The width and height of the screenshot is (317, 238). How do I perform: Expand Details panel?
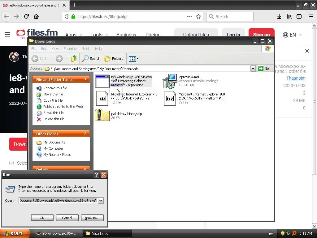point(85,169)
